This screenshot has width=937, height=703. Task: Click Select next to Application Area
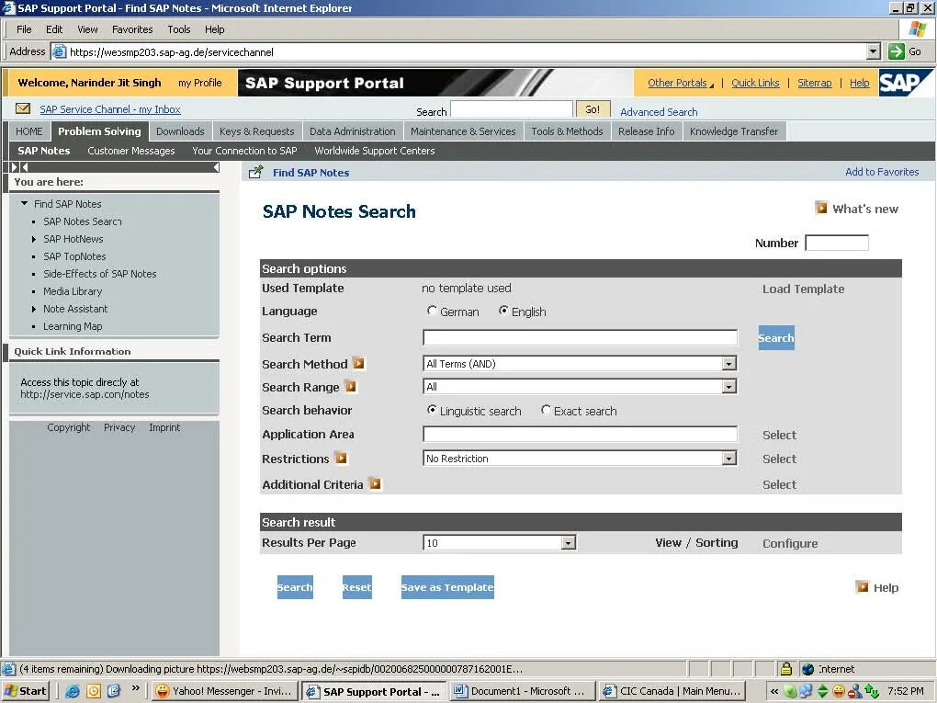click(779, 435)
